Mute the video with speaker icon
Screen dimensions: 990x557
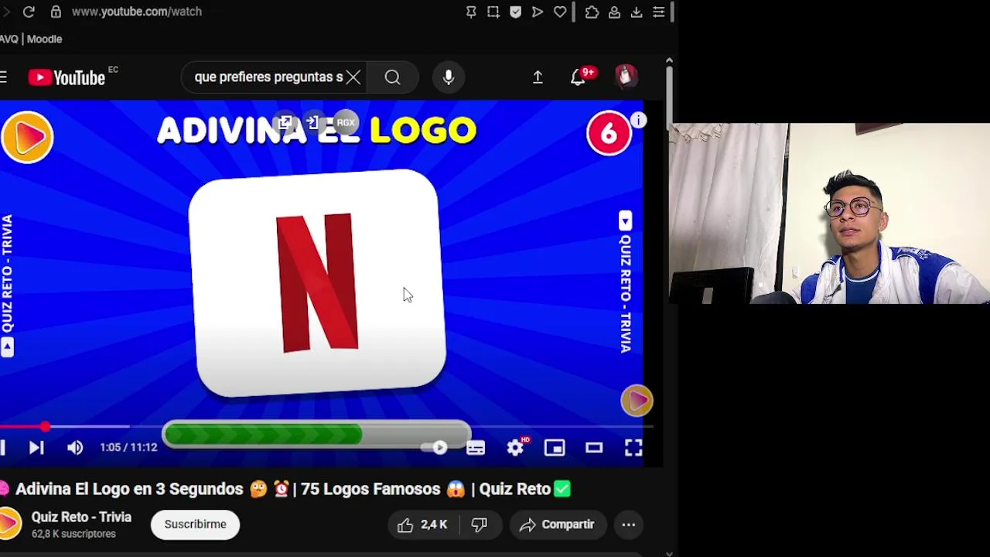(x=75, y=447)
